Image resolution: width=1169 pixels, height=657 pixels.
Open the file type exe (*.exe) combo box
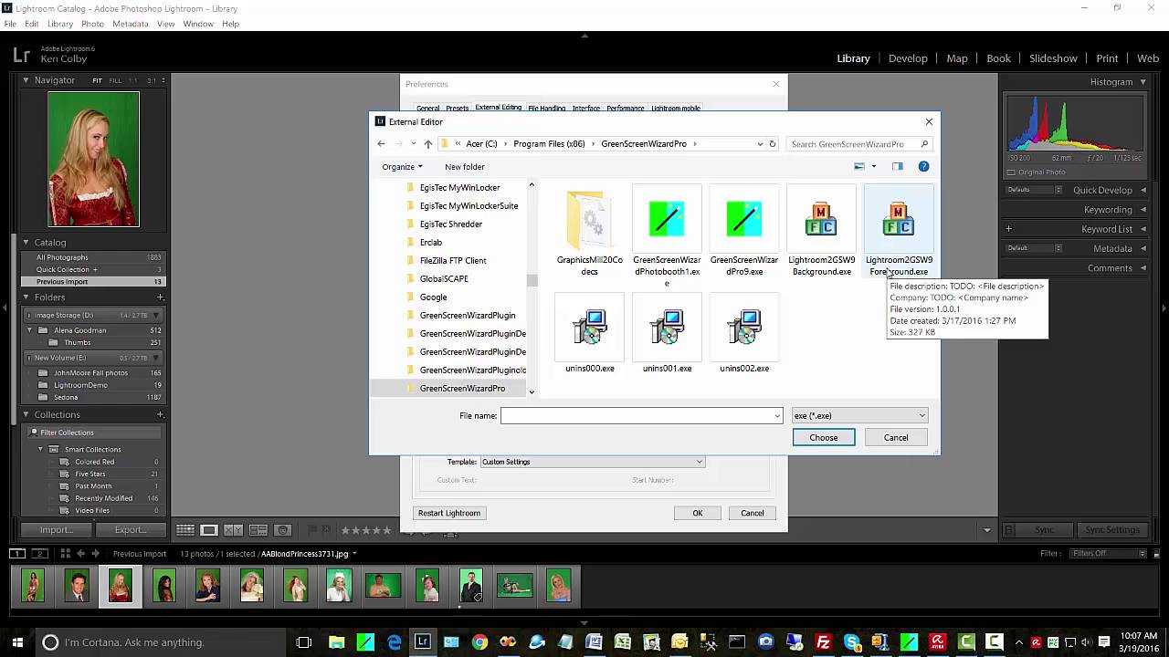pyautogui.click(x=859, y=415)
